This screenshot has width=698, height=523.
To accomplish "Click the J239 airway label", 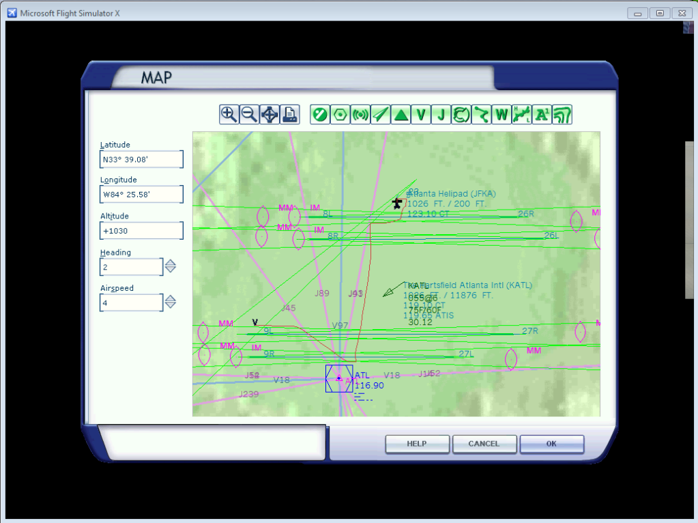I will click(249, 394).
